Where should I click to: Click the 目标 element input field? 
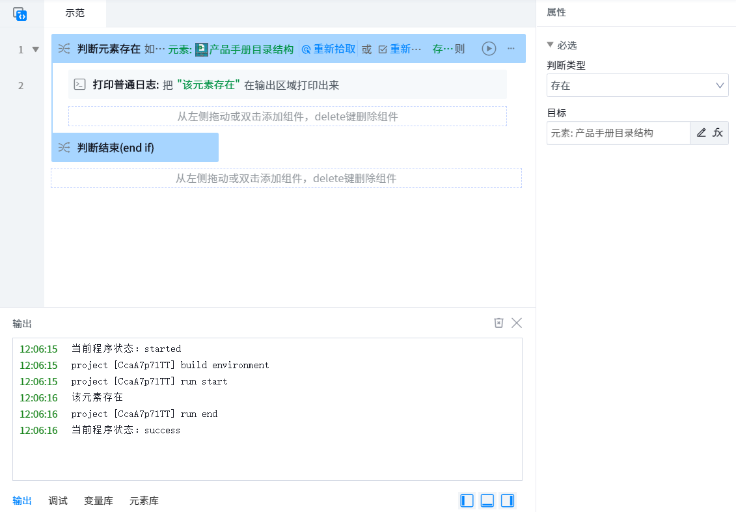coord(618,133)
